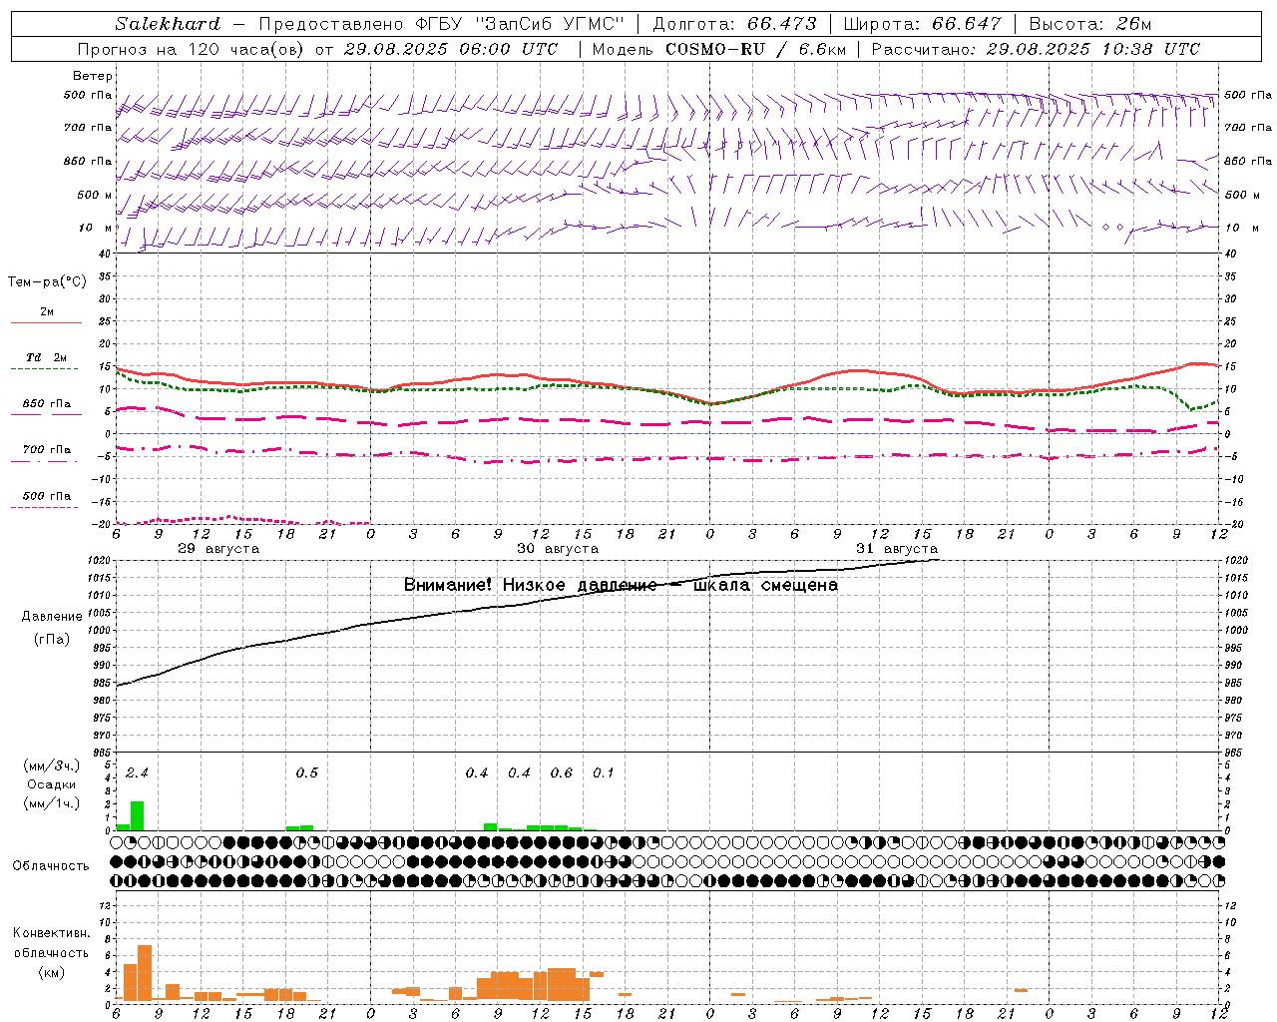Click the 3-hour precipitation total "2.4"
Viewport: 1277px width, 1022px height.
[137, 772]
